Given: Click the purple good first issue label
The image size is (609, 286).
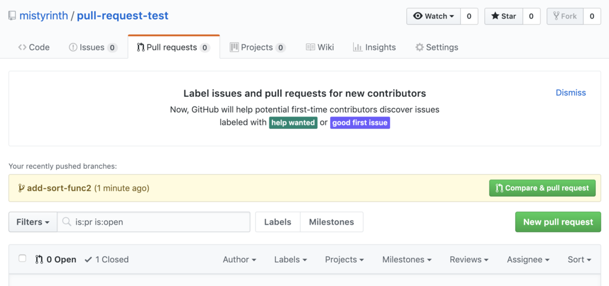Looking at the screenshot, I should tap(360, 122).
